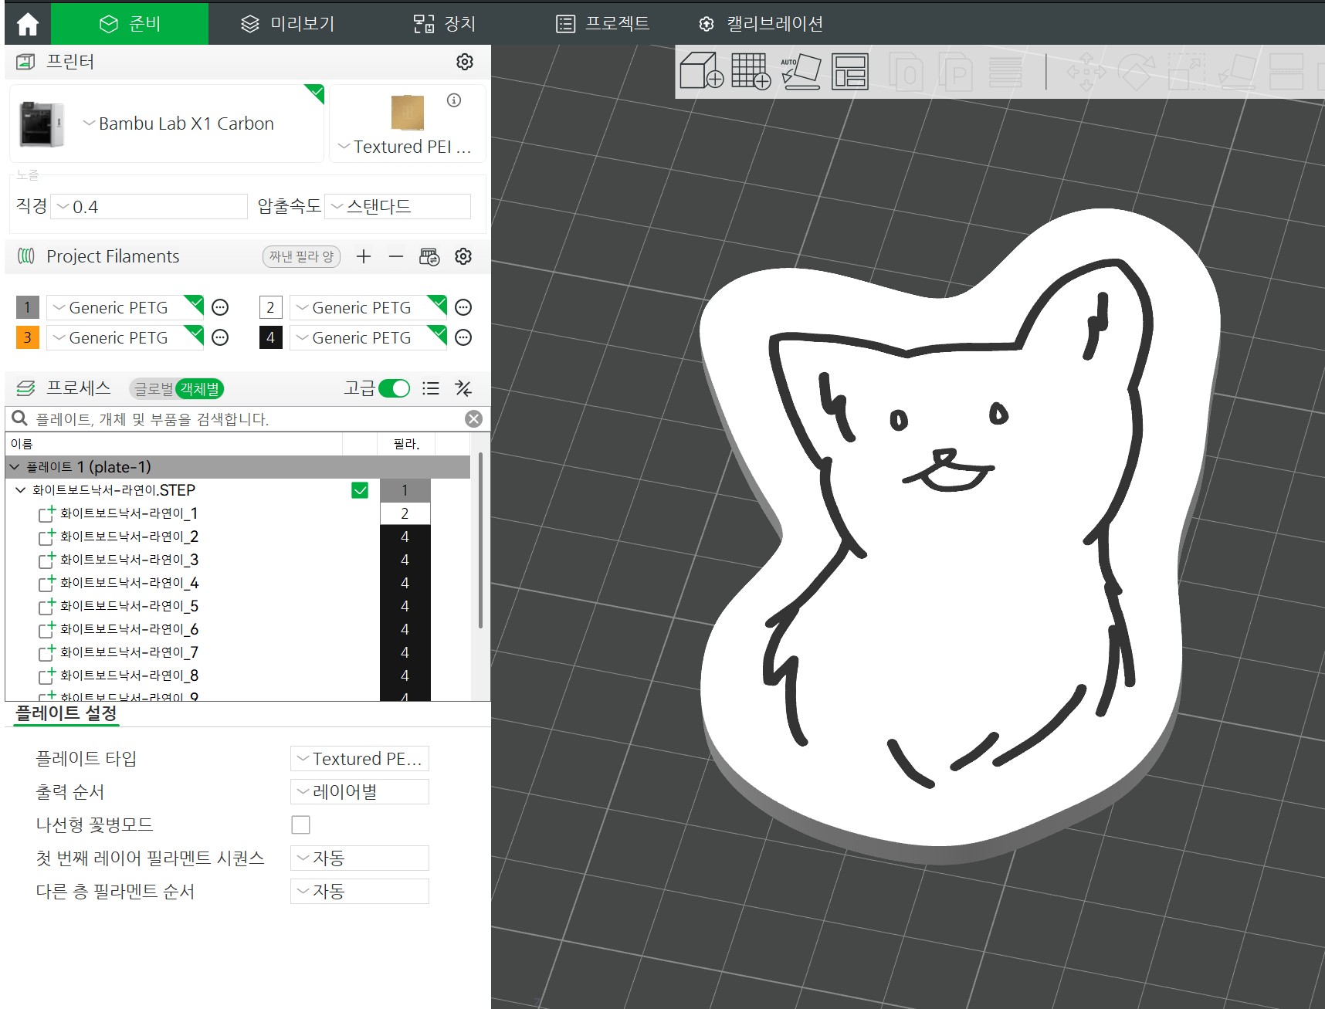Image resolution: width=1325 pixels, height=1009 pixels.
Task: Open Variable layer height tool
Action: pyautogui.click(x=1005, y=73)
